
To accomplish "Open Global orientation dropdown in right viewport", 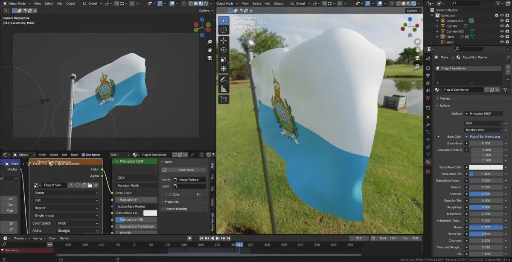I will click(301, 3).
